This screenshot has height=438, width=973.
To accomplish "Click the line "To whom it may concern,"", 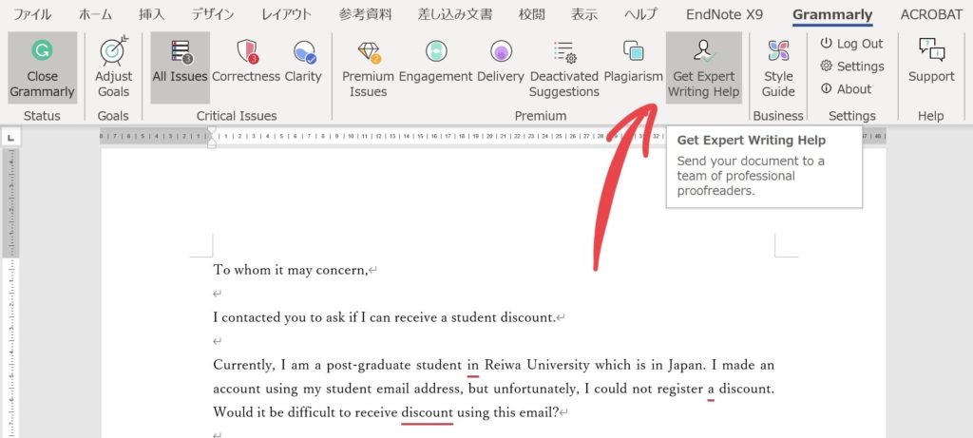I will pos(291,271).
